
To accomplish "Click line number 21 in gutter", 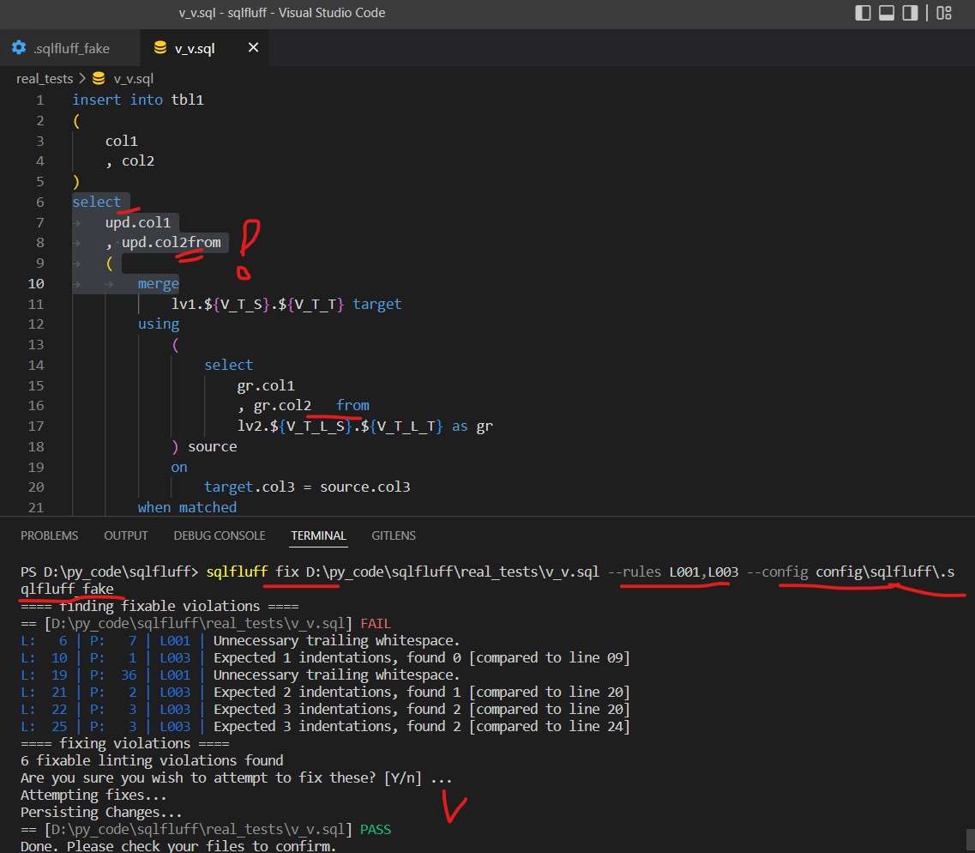I will click(x=36, y=507).
